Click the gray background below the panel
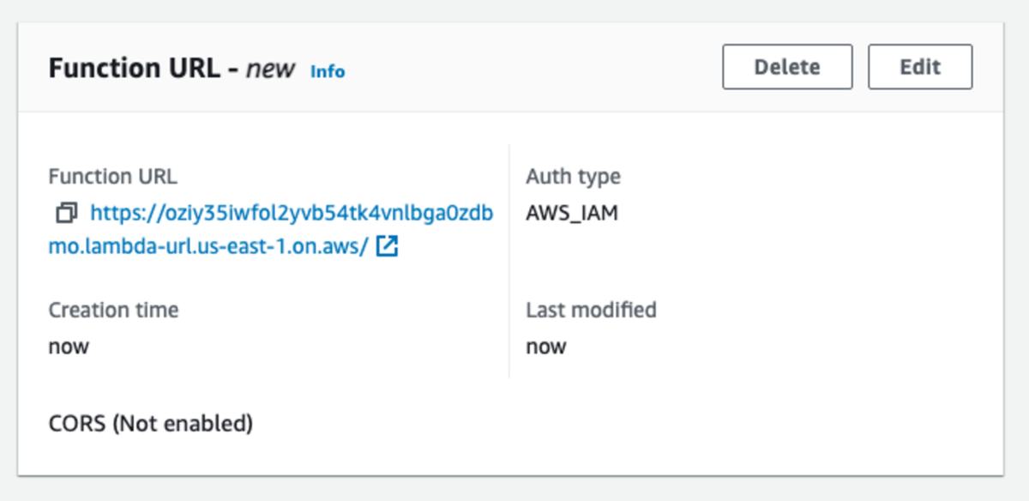This screenshot has width=1029, height=501. (x=514, y=489)
